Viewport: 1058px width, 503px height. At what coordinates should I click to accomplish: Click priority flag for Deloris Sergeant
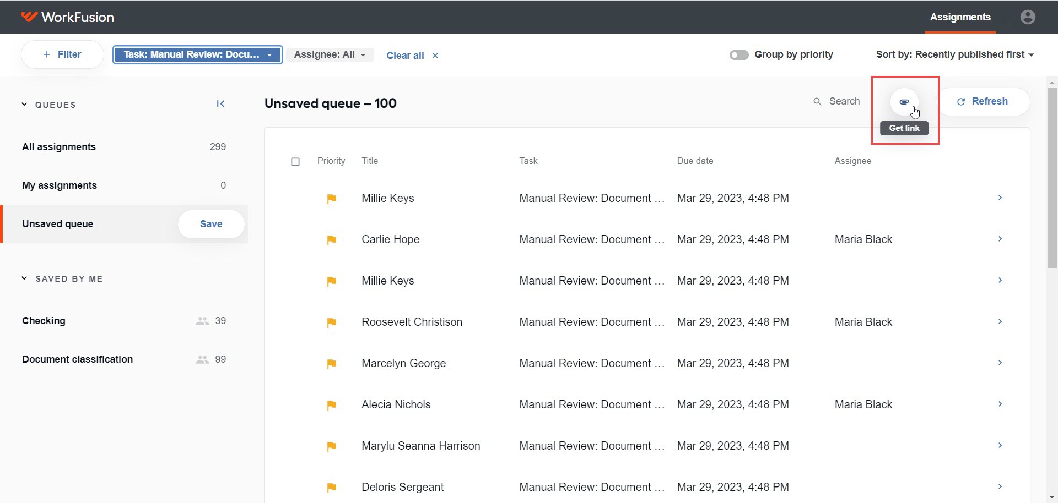click(331, 488)
